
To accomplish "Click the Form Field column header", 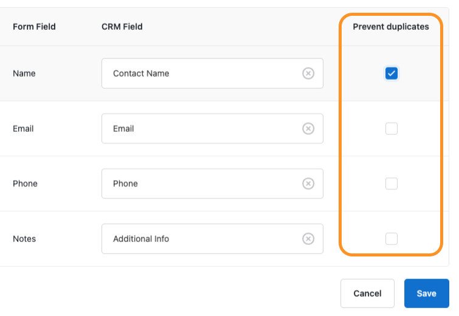I will click(34, 27).
